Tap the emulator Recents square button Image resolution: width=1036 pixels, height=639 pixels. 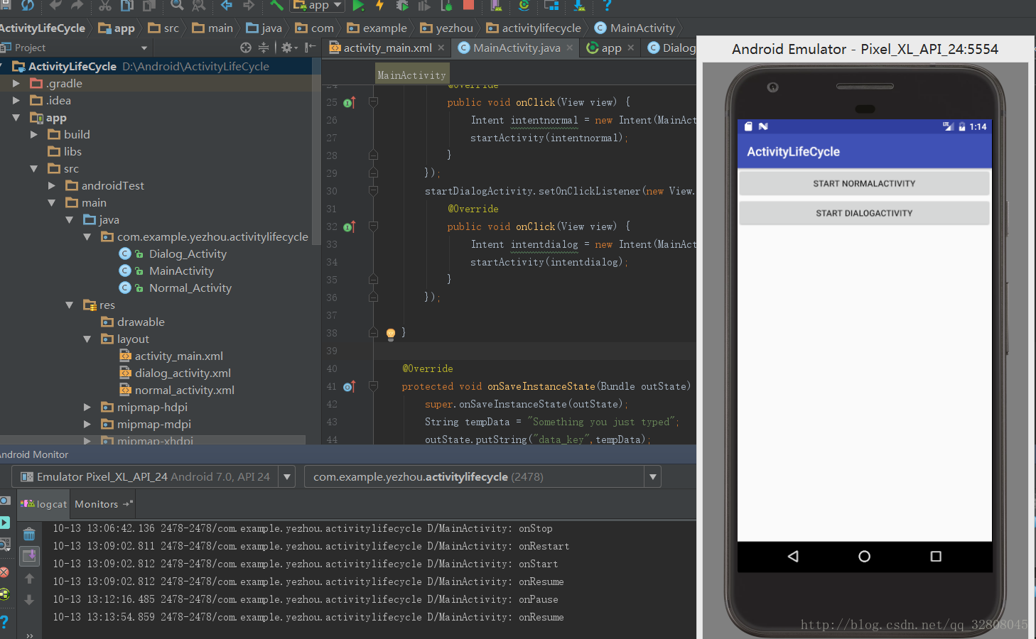(936, 557)
